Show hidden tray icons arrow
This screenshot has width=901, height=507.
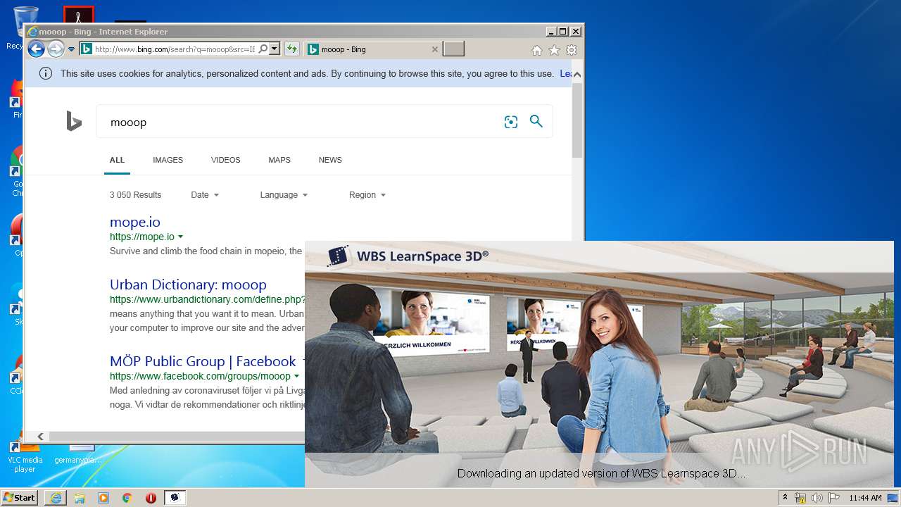coord(786,498)
